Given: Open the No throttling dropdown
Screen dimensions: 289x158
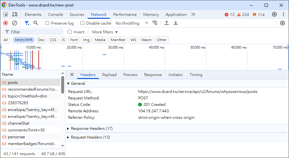Looking at the screenshot, I should [132, 23].
